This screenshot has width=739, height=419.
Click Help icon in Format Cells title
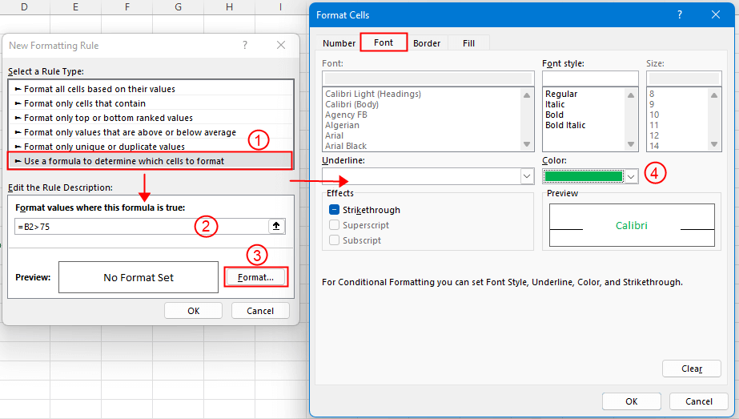point(680,14)
